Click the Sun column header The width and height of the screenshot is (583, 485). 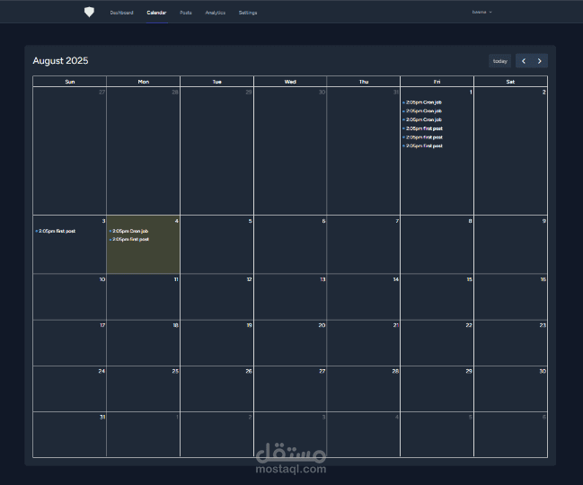pyautogui.click(x=70, y=82)
